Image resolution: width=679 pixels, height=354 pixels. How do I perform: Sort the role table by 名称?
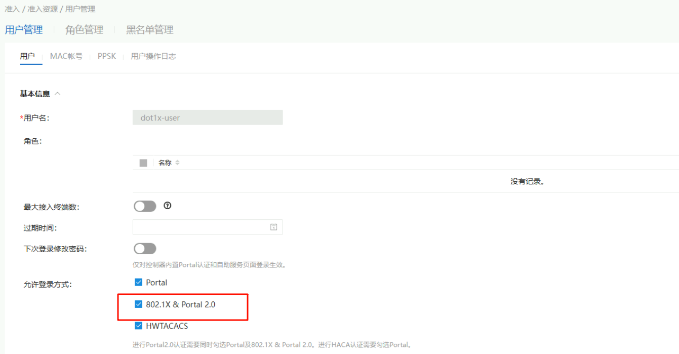point(177,163)
